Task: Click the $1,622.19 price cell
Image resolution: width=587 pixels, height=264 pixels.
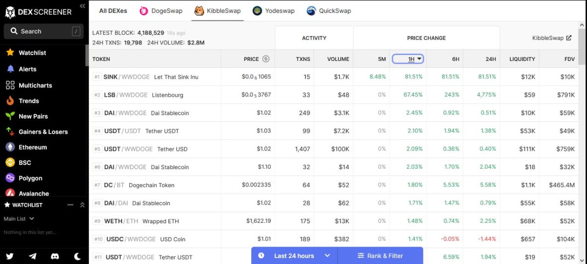Action: [x=258, y=221]
